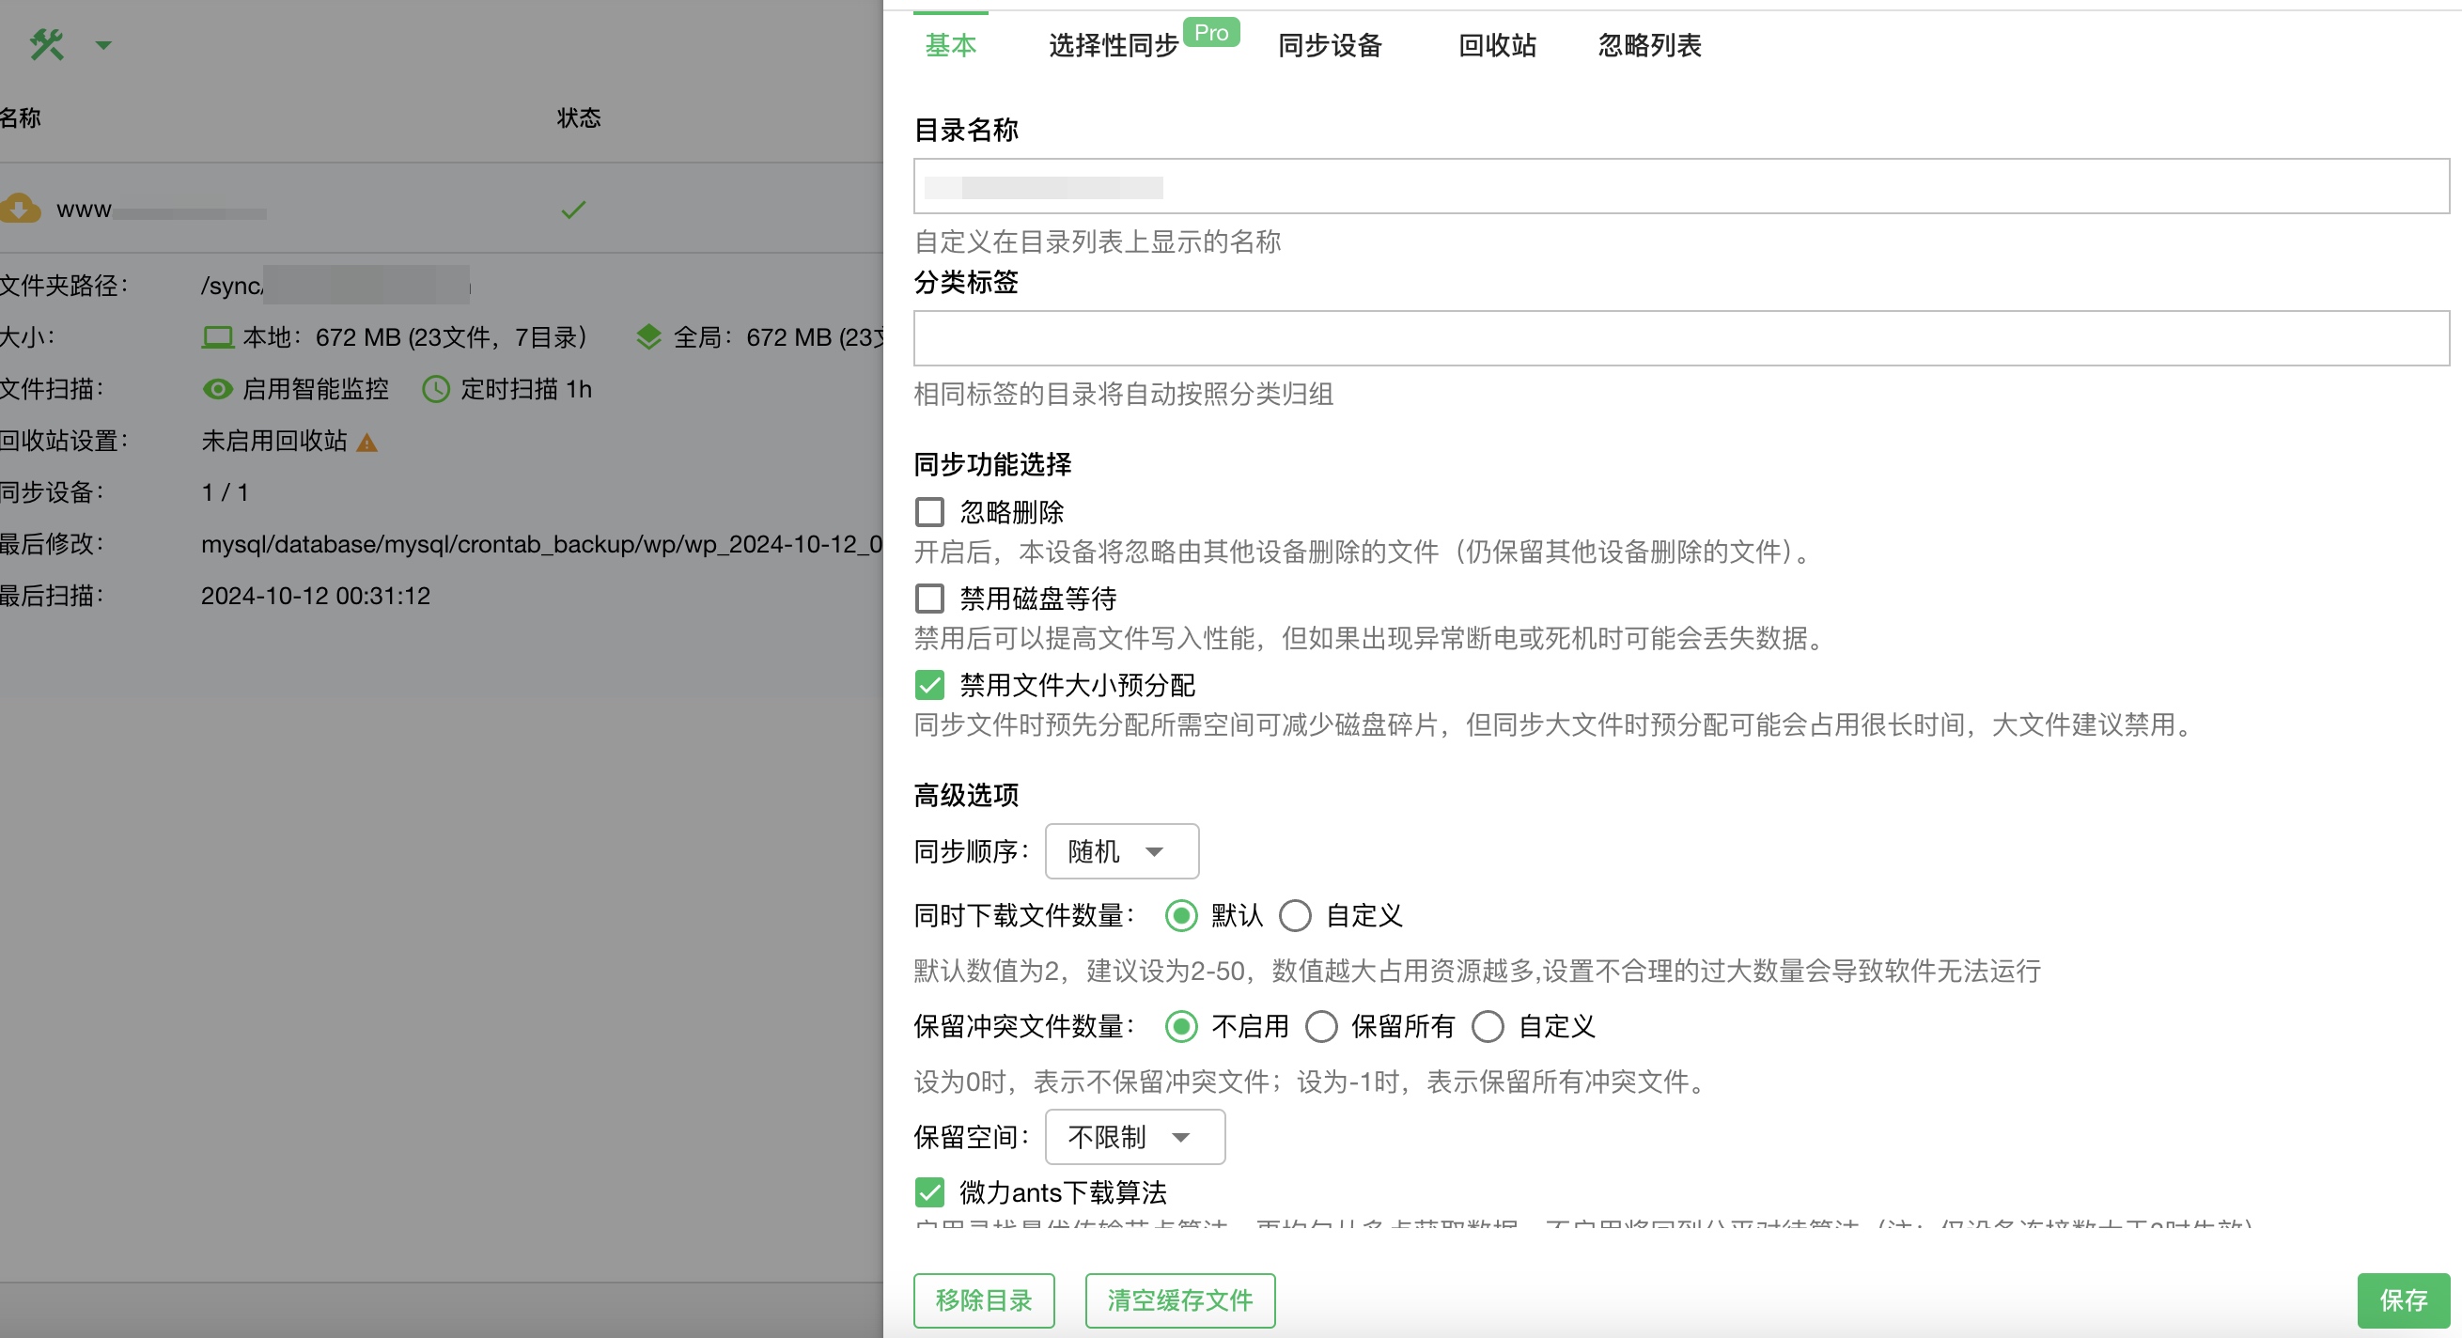The image size is (2462, 1338).
Task: Click the 未启用回收站 text
Action: (274, 441)
